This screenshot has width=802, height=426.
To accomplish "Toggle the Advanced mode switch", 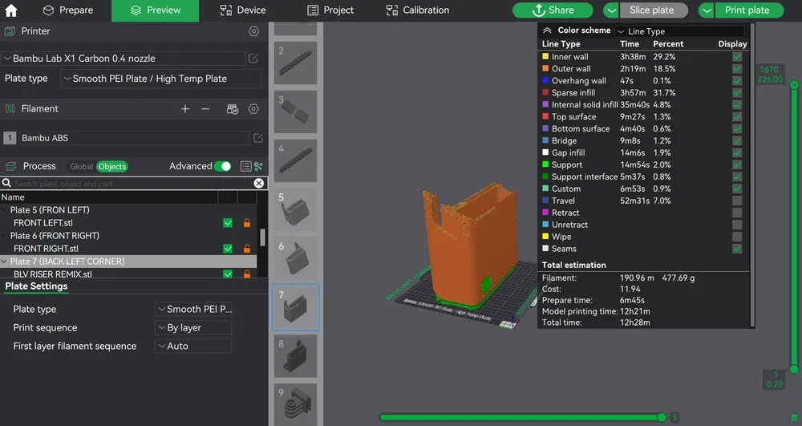I will pyautogui.click(x=222, y=166).
